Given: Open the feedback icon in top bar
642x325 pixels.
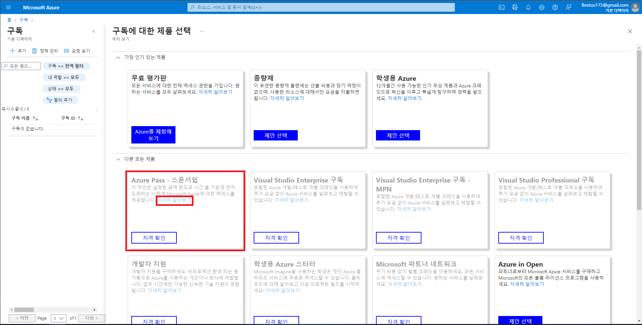Looking at the screenshot, I should [568, 7].
